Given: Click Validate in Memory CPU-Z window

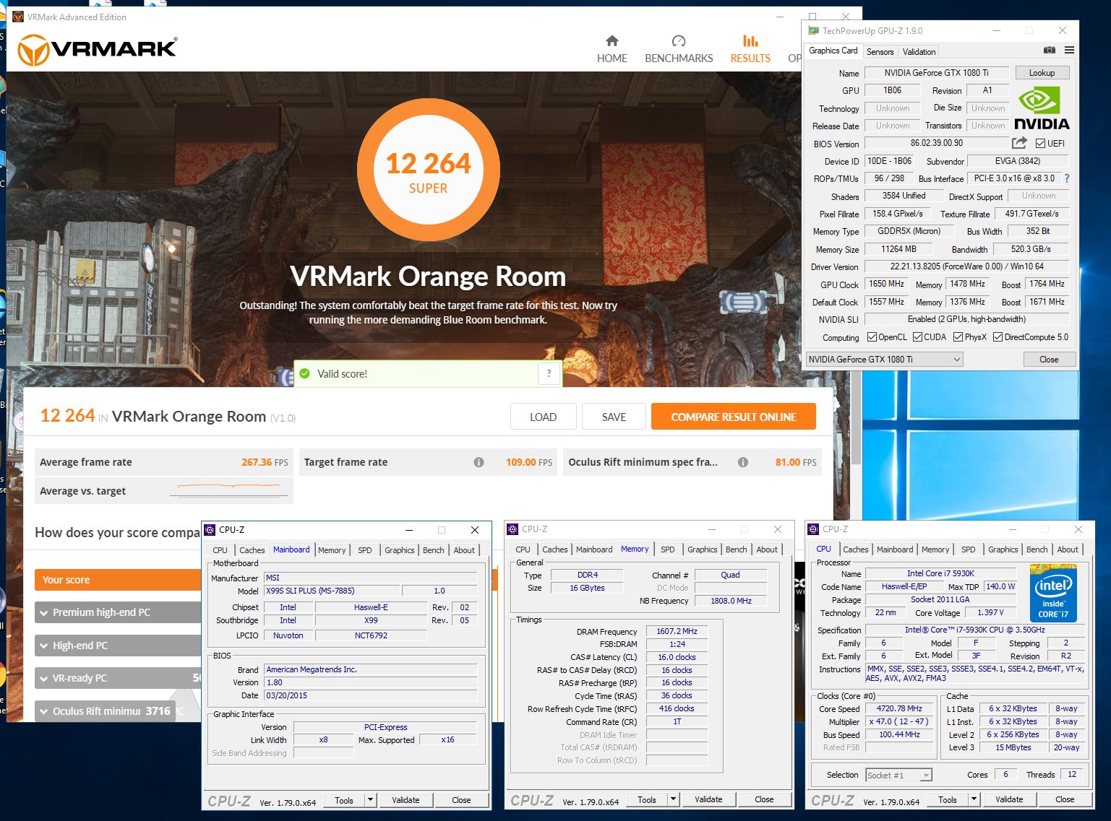Looking at the screenshot, I should pos(708,799).
